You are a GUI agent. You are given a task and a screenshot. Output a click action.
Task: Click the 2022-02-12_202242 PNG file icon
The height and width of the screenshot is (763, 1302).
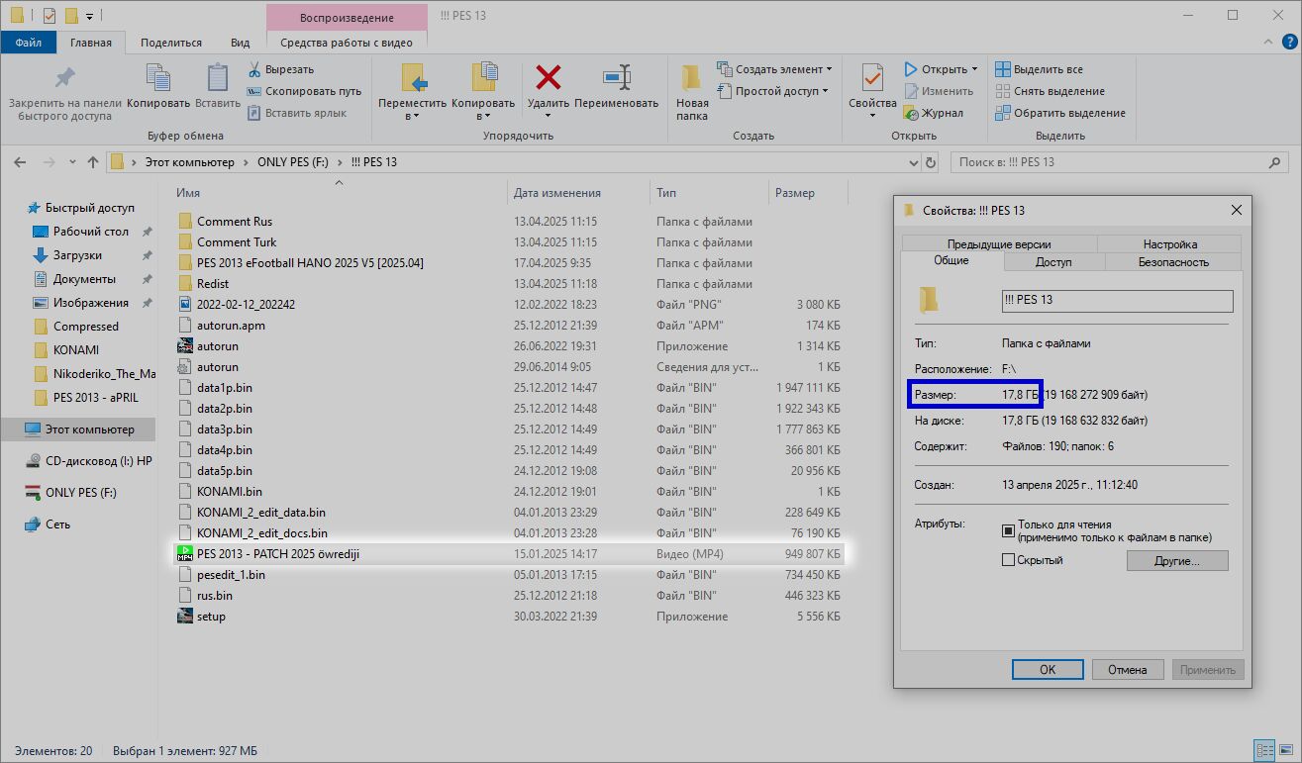pos(185,304)
